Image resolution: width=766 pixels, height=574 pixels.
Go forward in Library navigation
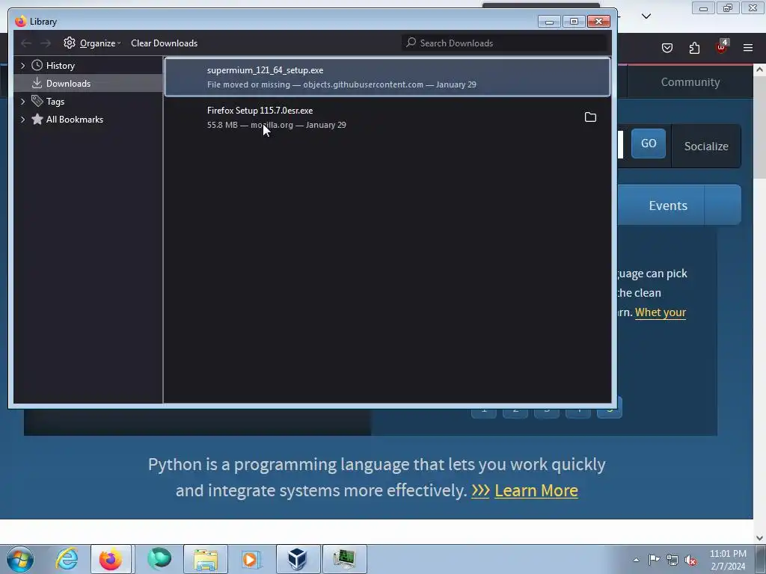[46, 43]
